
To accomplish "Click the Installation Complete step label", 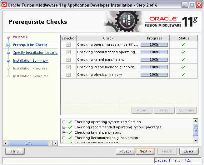I will point(31,76).
